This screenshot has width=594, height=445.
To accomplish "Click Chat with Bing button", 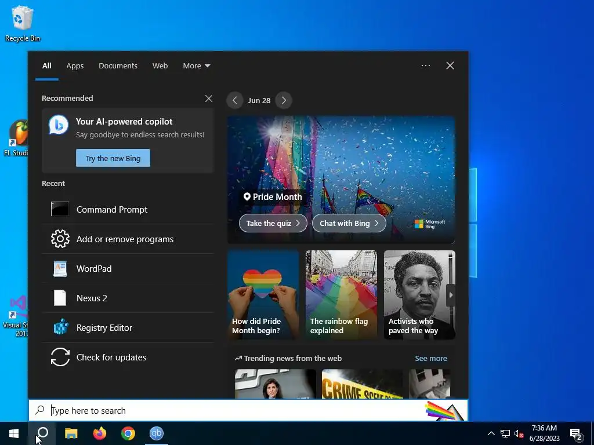I will (349, 223).
